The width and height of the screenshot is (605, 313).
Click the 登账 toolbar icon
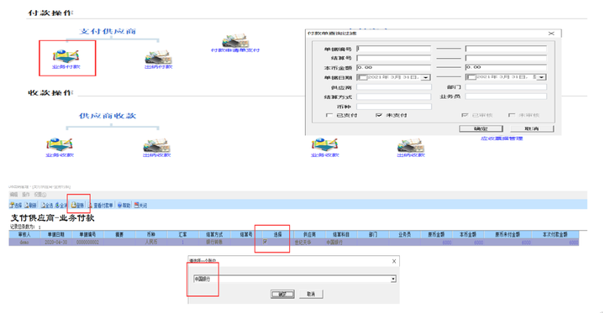[x=78, y=206]
